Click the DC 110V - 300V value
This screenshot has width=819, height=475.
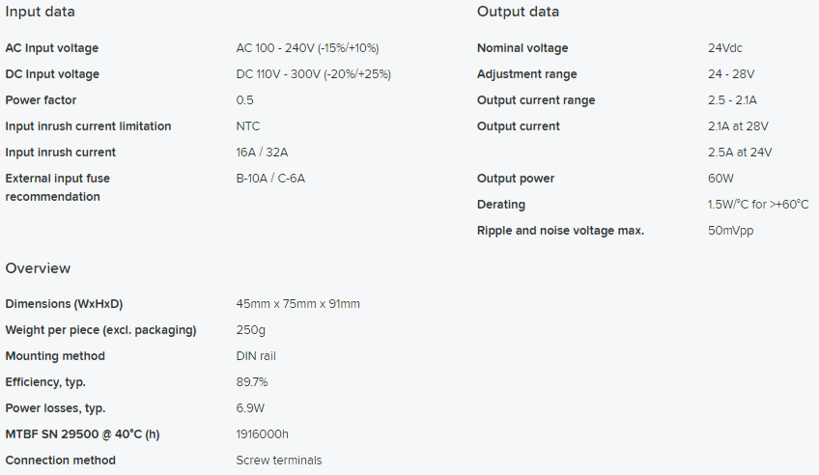point(313,74)
